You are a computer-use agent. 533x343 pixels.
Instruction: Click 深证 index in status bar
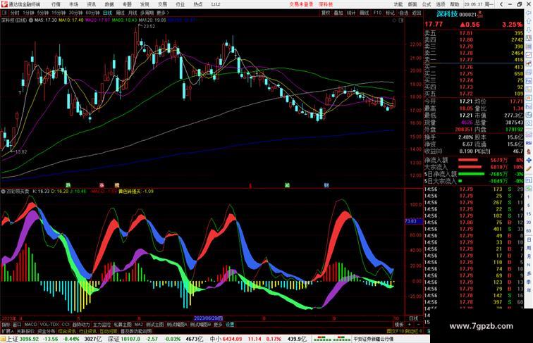(114, 339)
